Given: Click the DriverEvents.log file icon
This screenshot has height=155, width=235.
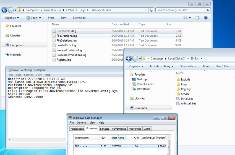Looking at the screenshot, I should point(54,31).
